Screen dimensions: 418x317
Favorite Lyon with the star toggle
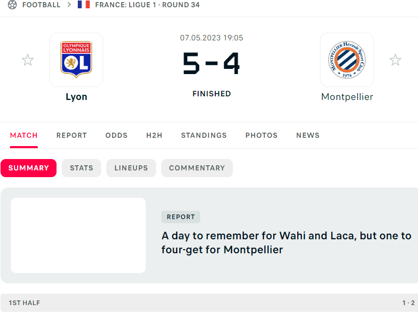(x=27, y=61)
